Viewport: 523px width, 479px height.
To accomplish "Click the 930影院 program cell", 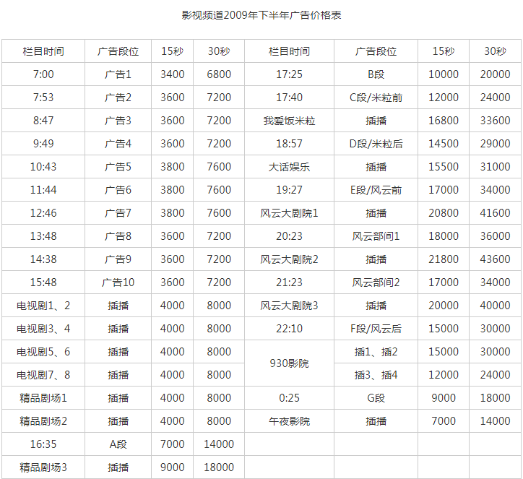I will (289, 363).
